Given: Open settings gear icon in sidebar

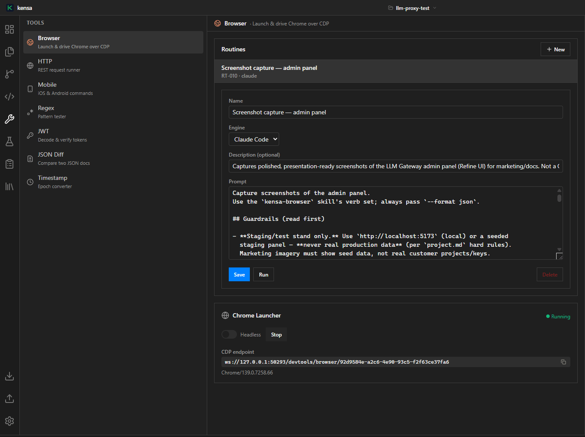Looking at the screenshot, I should (x=9, y=421).
